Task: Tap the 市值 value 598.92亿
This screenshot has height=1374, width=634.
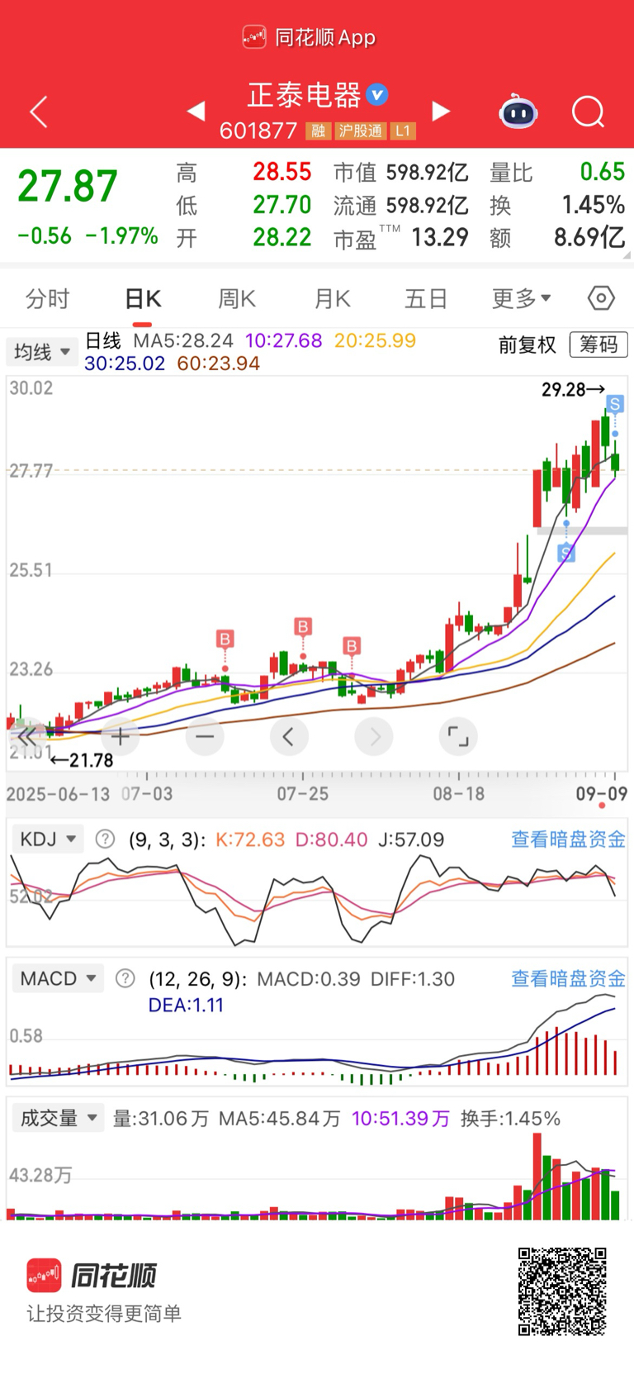Action: [x=428, y=173]
